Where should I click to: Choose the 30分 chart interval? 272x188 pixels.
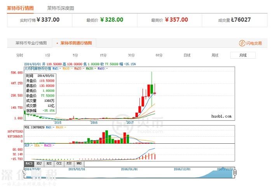click(x=131, y=55)
